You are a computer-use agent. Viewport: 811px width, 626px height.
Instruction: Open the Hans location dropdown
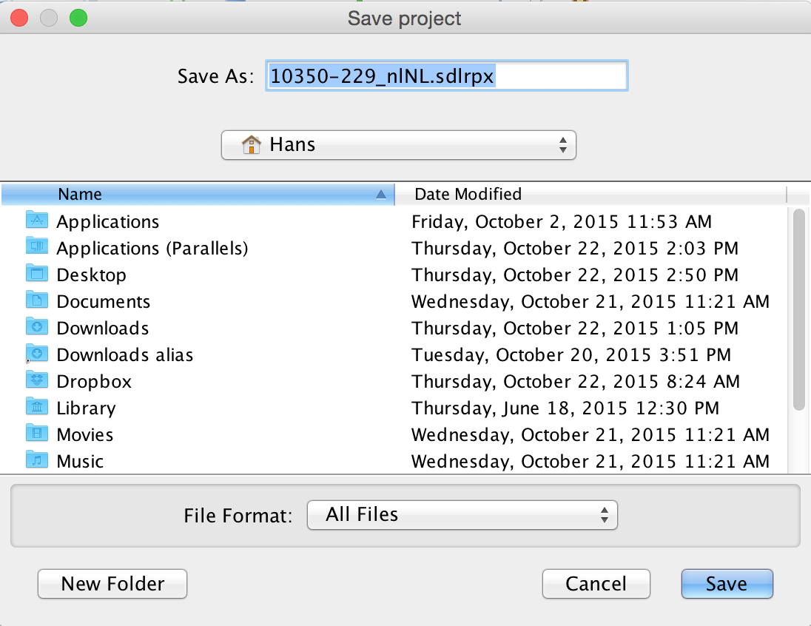click(398, 145)
